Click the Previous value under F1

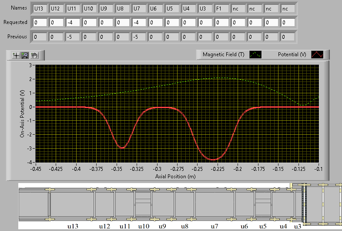pos(221,37)
